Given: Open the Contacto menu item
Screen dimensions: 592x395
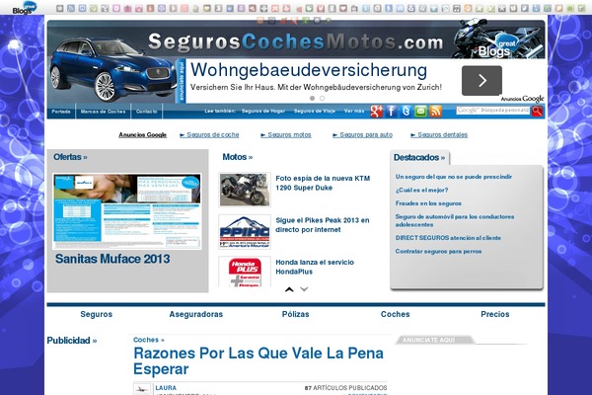Looking at the screenshot, I should click(146, 112).
